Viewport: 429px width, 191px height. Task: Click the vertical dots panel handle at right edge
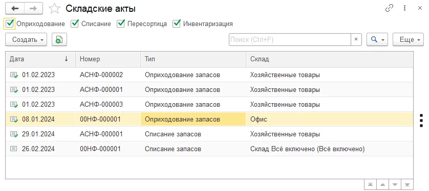pyautogui.click(x=422, y=120)
